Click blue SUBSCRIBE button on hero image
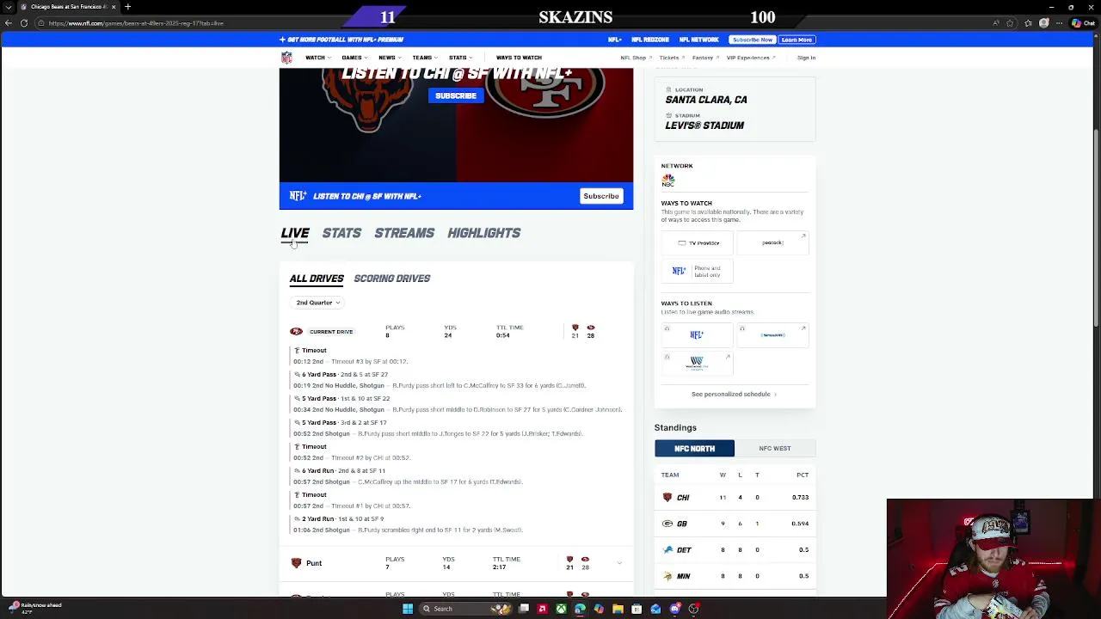Viewport: 1101px width, 619px height. point(456,95)
